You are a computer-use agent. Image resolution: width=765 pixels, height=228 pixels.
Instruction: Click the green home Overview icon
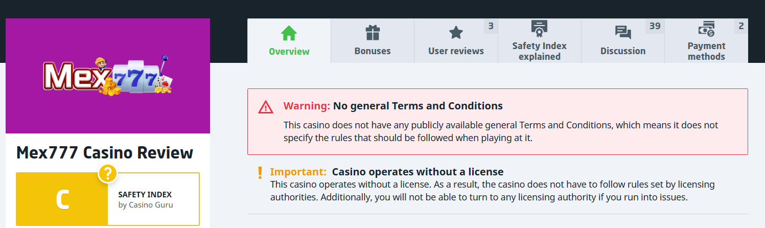(x=289, y=33)
